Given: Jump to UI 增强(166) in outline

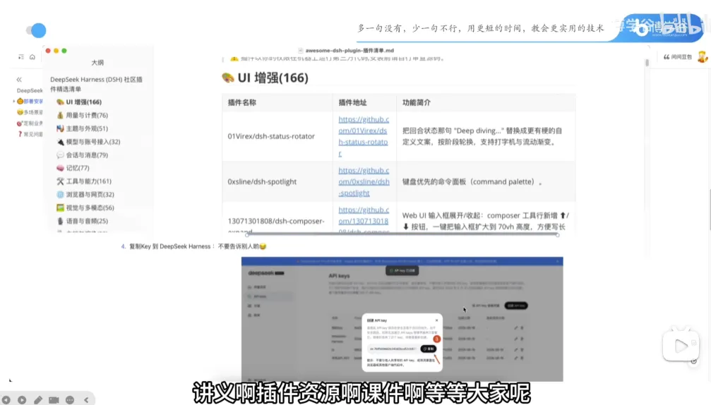Looking at the screenshot, I should point(84,102).
